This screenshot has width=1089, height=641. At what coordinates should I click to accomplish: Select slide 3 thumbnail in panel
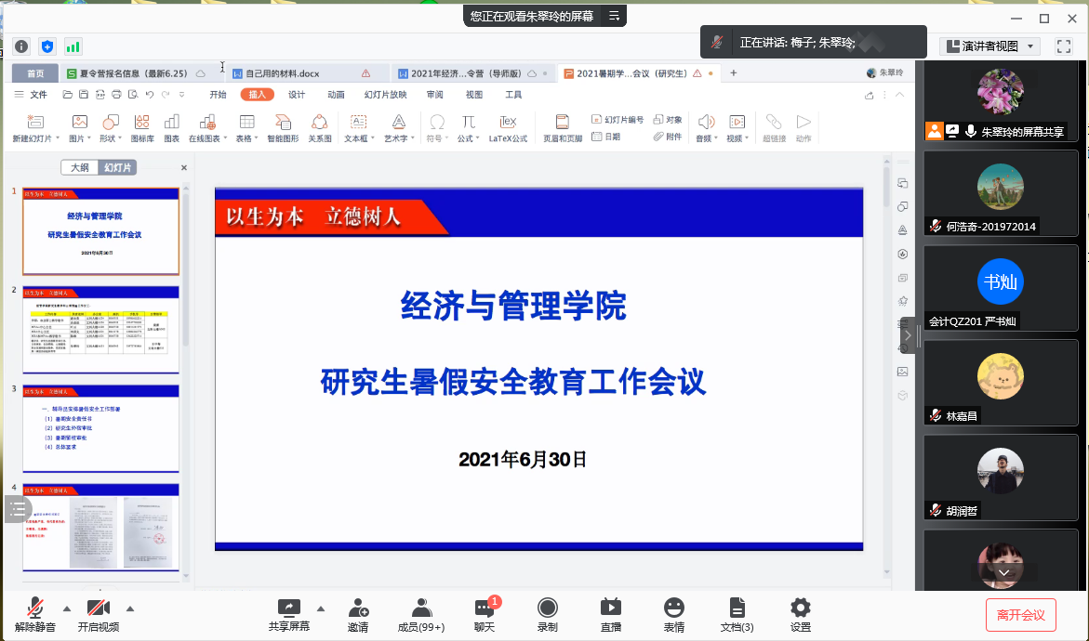click(100, 428)
